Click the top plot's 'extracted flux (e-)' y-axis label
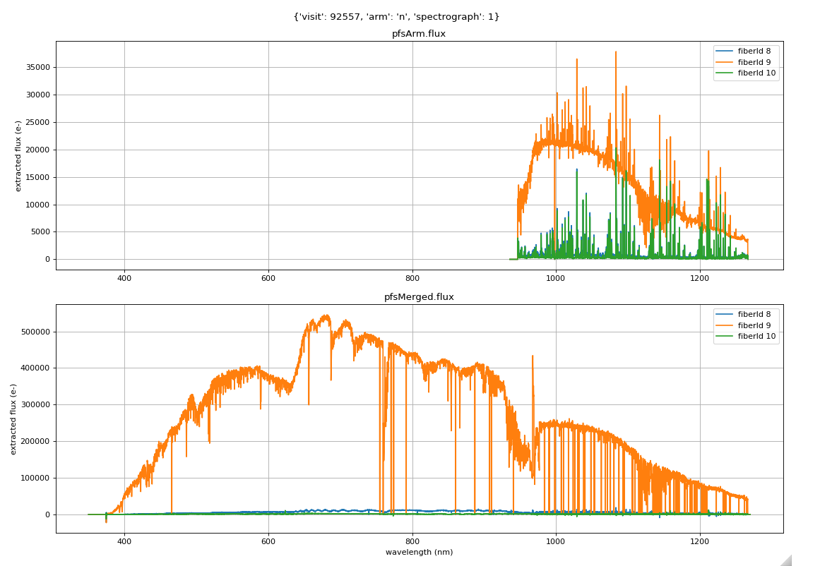The image size is (820, 566). click(19, 155)
